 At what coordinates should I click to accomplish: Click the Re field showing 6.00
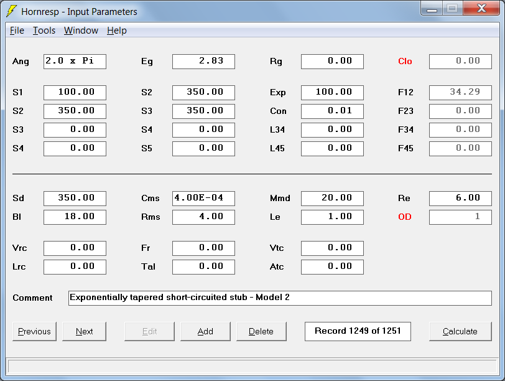(460, 199)
